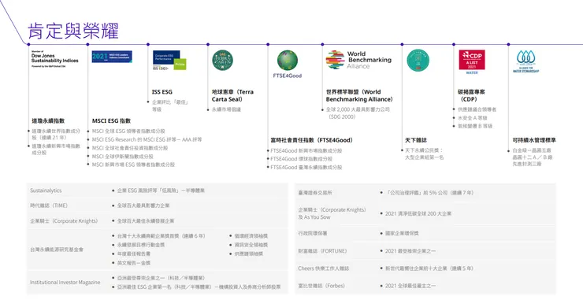Click the 富比世雜誌 (Forbes) row label
The width and height of the screenshot is (583, 307).
tap(321, 286)
